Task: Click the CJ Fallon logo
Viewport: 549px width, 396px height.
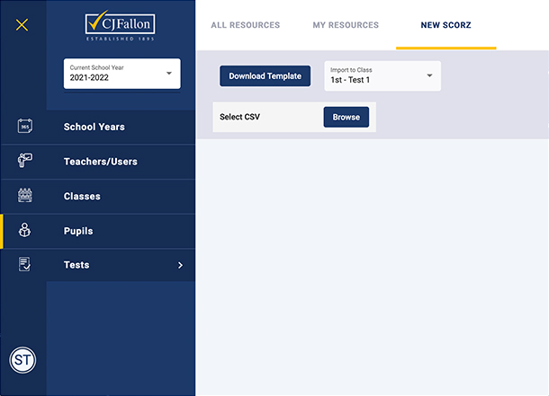Action: point(121,27)
